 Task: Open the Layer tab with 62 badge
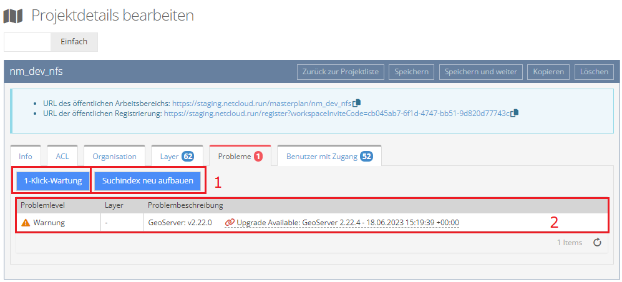177,157
